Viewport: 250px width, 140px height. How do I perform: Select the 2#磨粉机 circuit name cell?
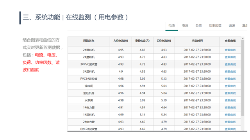click(x=89, y=57)
